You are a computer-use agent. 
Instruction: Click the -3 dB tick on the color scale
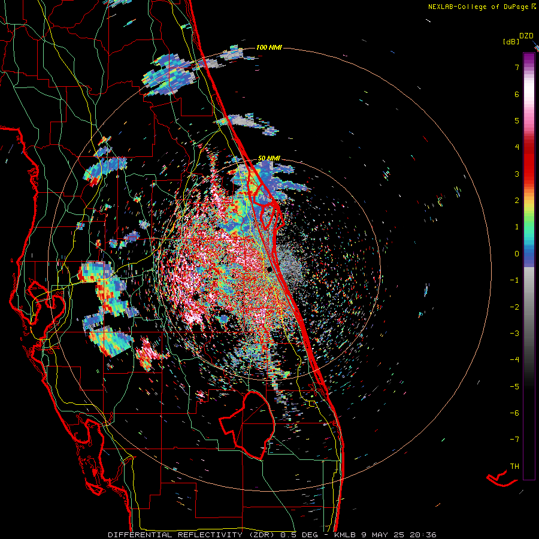pyautogui.click(x=514, y=334)
